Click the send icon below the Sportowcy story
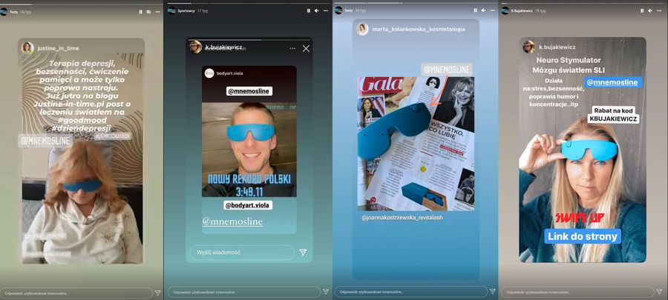Image resolution: width=668 pixels, height=300 pixels. click(326, 292)
